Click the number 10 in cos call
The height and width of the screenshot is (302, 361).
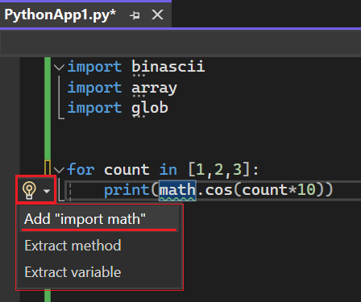306,190
